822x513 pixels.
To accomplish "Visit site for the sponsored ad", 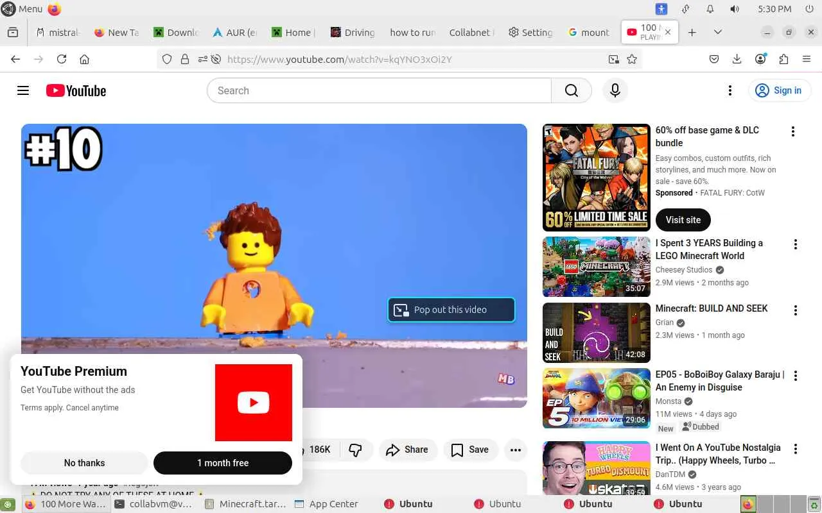I will [683, 220].
